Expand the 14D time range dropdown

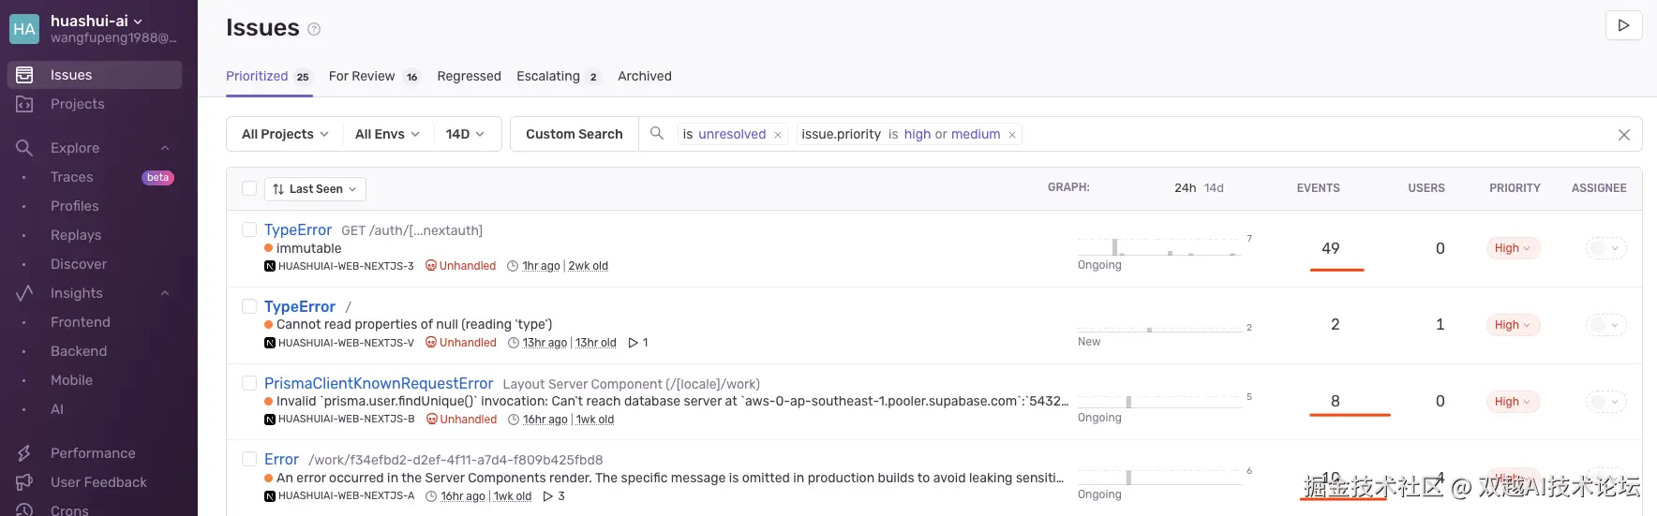pyautogui.click(x=465, y=134)
